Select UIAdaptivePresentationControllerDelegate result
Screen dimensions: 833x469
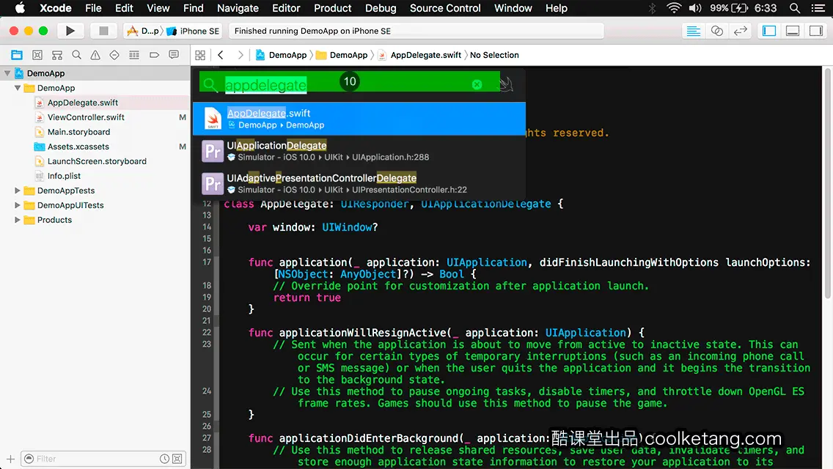click(x=359, y=183)
